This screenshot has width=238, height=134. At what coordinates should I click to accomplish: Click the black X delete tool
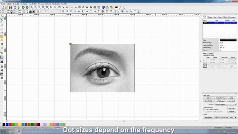pos(2,62)
